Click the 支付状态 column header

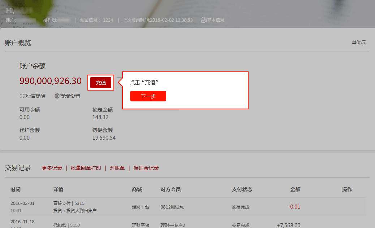click(x=242, y=189)
